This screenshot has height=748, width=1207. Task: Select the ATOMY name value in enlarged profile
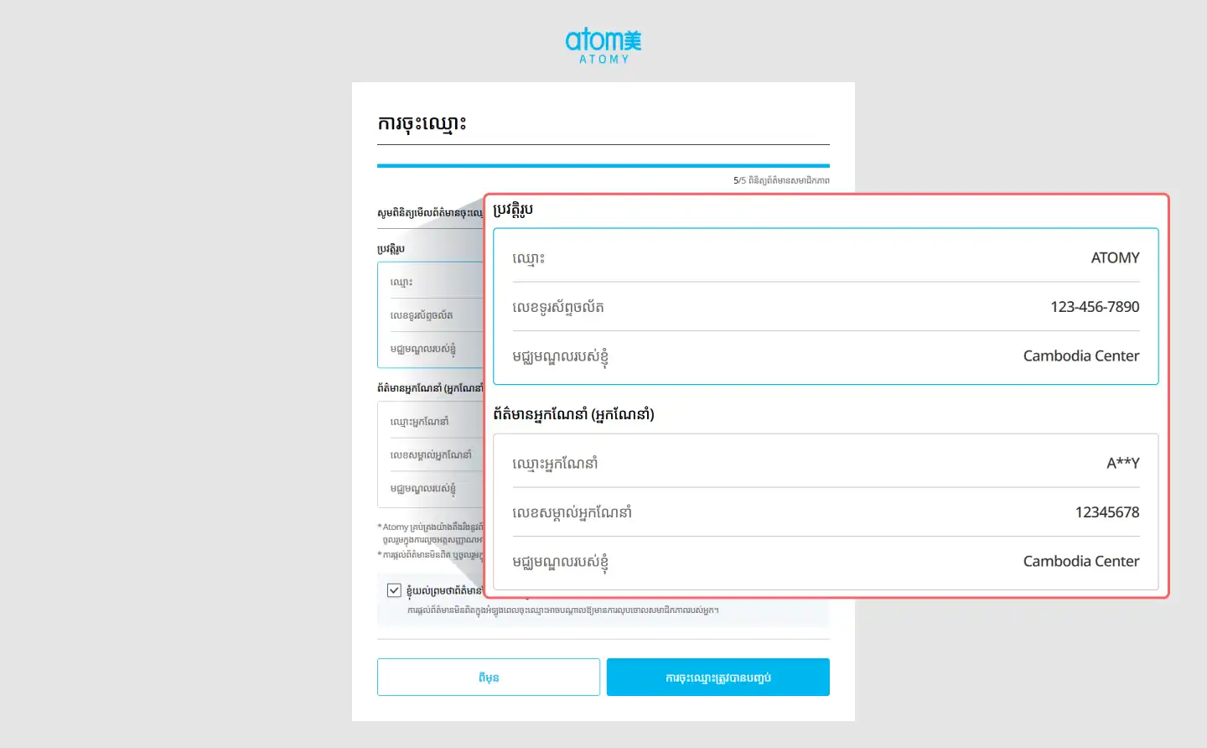tap(1114, 258)
